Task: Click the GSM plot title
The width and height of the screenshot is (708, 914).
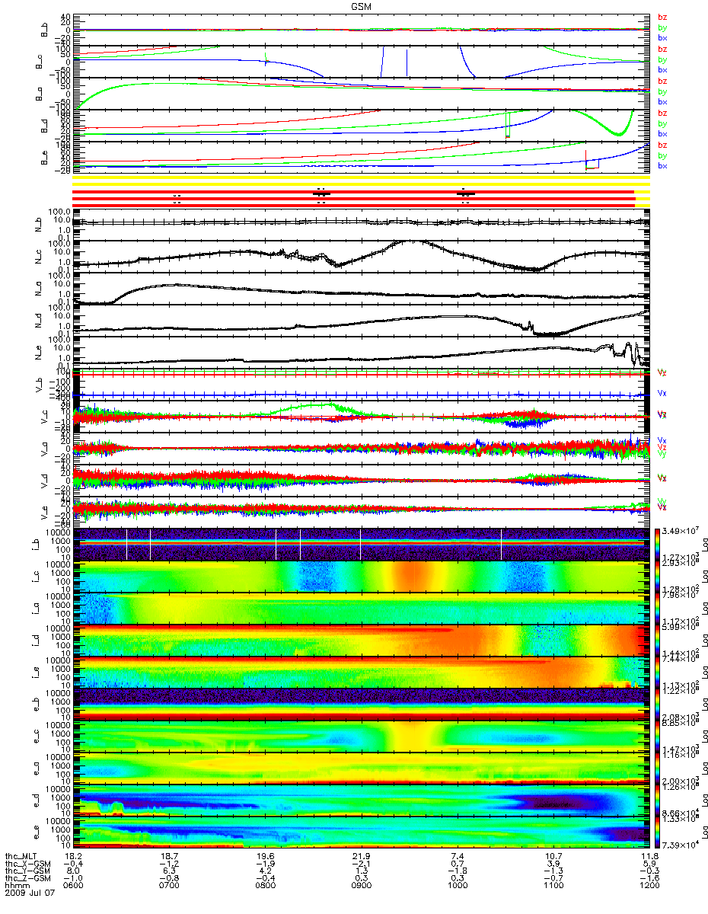Action: [x=361, y=5]
